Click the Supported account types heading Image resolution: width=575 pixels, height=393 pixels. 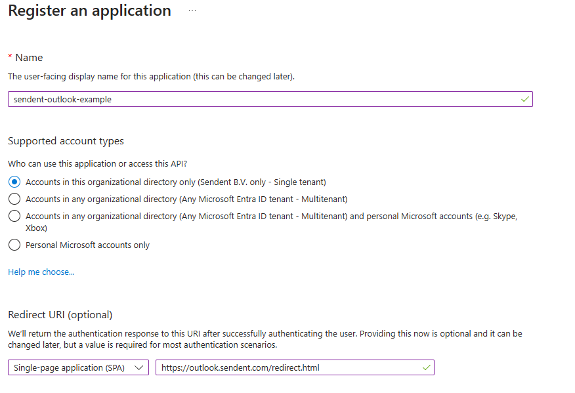coord(66,141)
